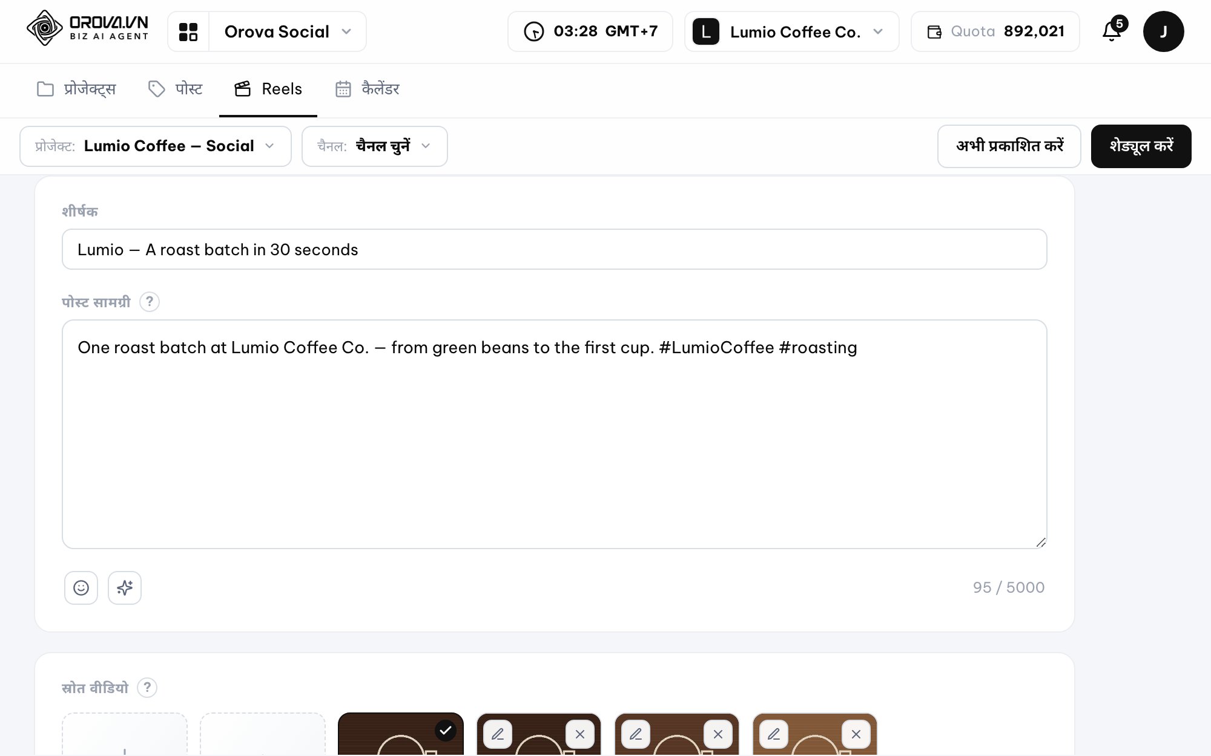The width and height of the screenshot is (1211, 756).
Task: Click the शेड्यूल करें button
Action: [1141, 146]
